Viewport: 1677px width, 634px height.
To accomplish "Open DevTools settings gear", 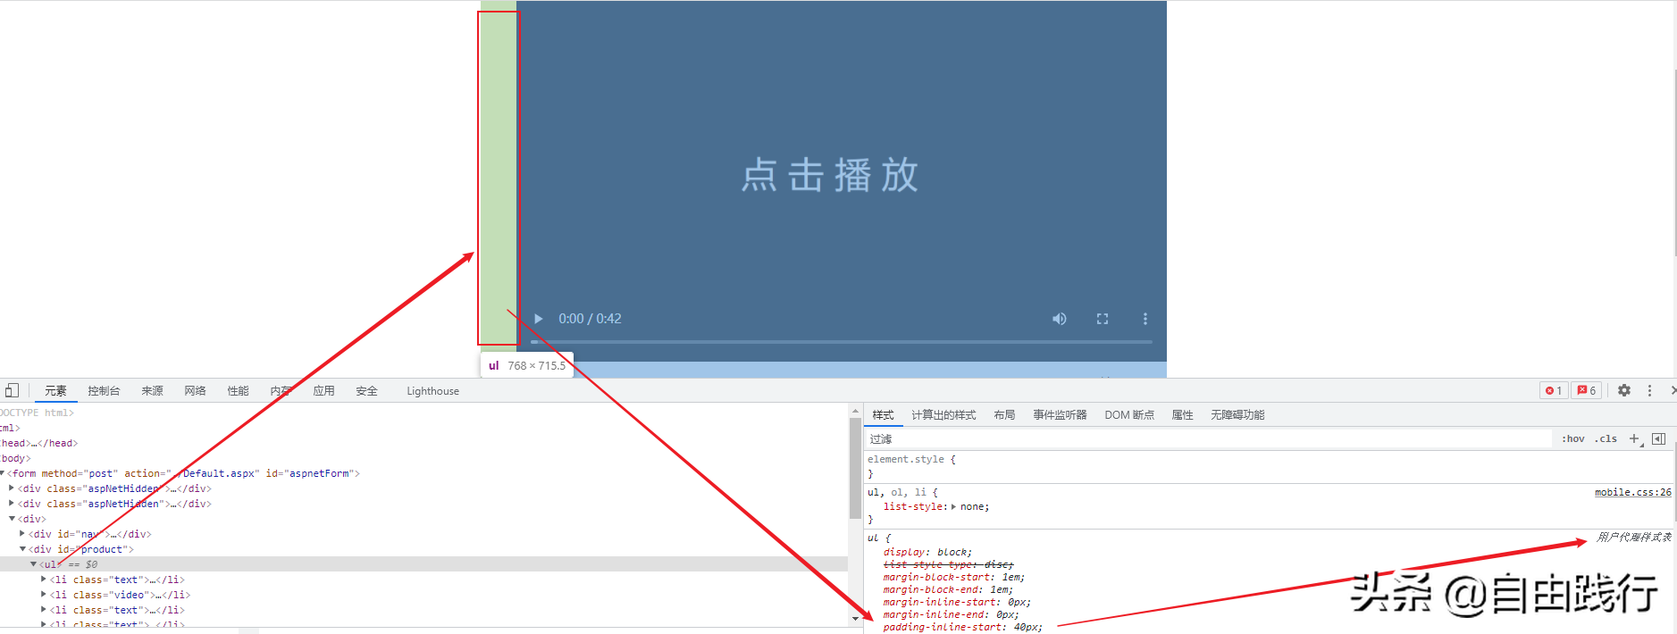I will [x=1624, y=390].
